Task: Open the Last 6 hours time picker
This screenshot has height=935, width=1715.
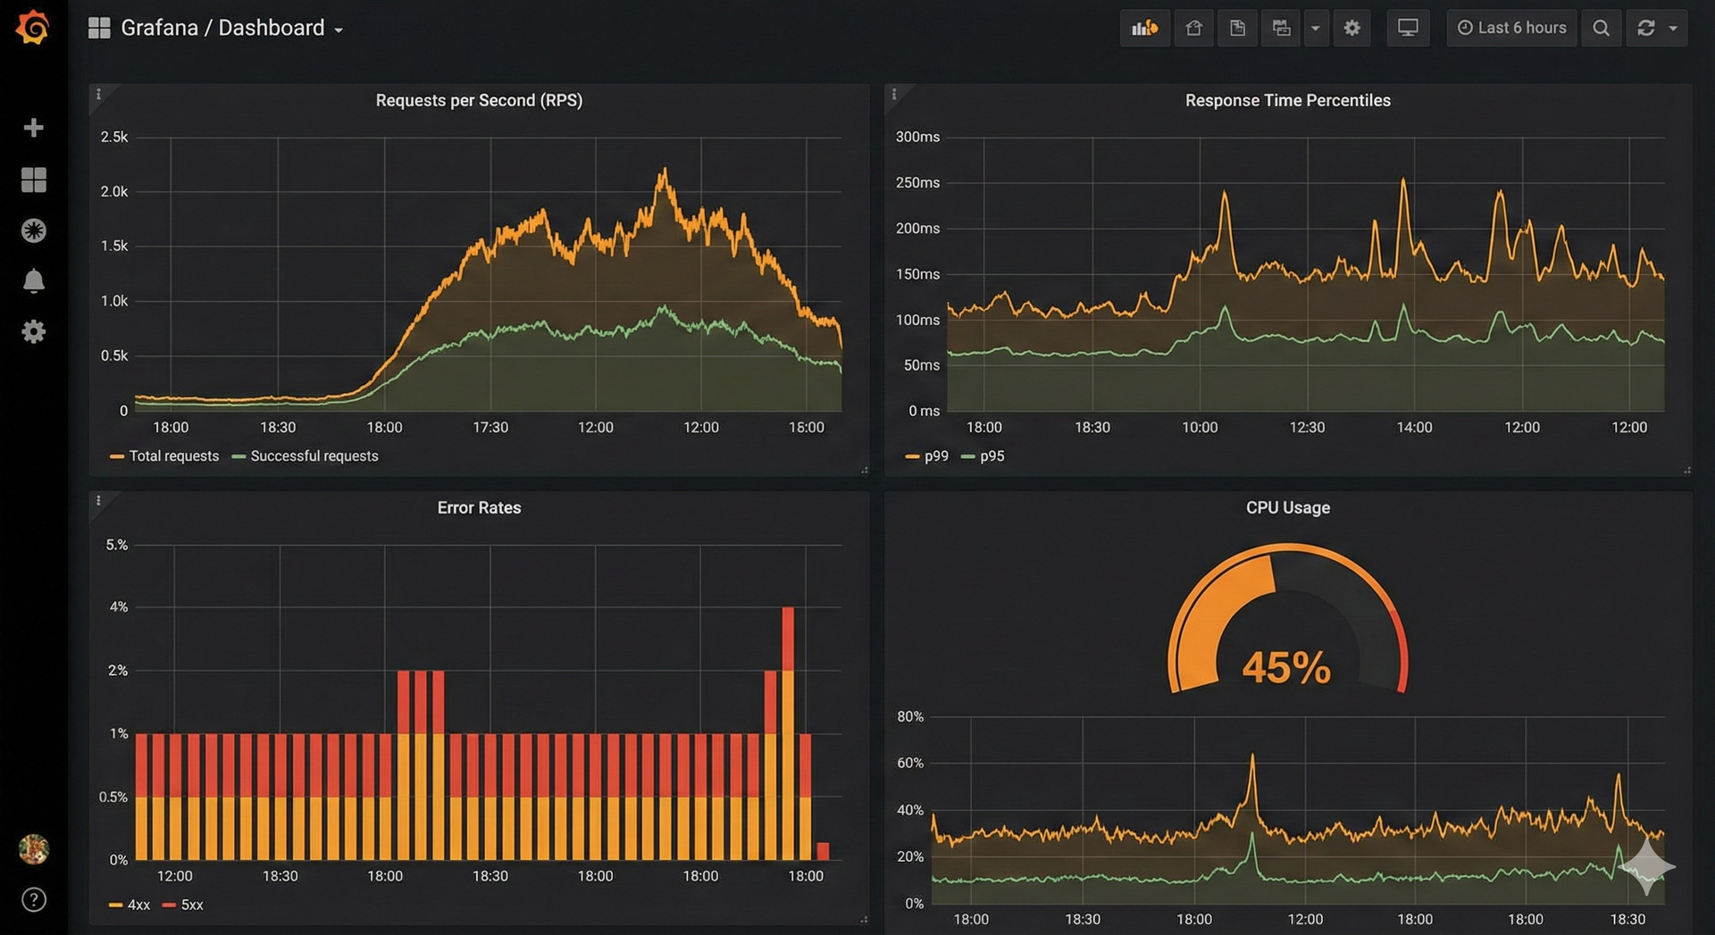Action: coord(1511,28)
